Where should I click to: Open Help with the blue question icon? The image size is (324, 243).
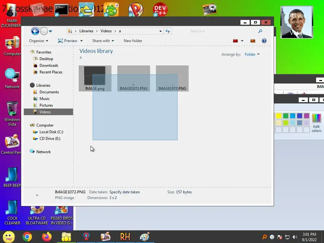(264, 41)
